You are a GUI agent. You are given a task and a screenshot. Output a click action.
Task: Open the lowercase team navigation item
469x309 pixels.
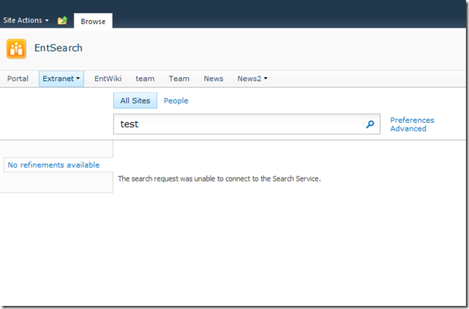145,79
